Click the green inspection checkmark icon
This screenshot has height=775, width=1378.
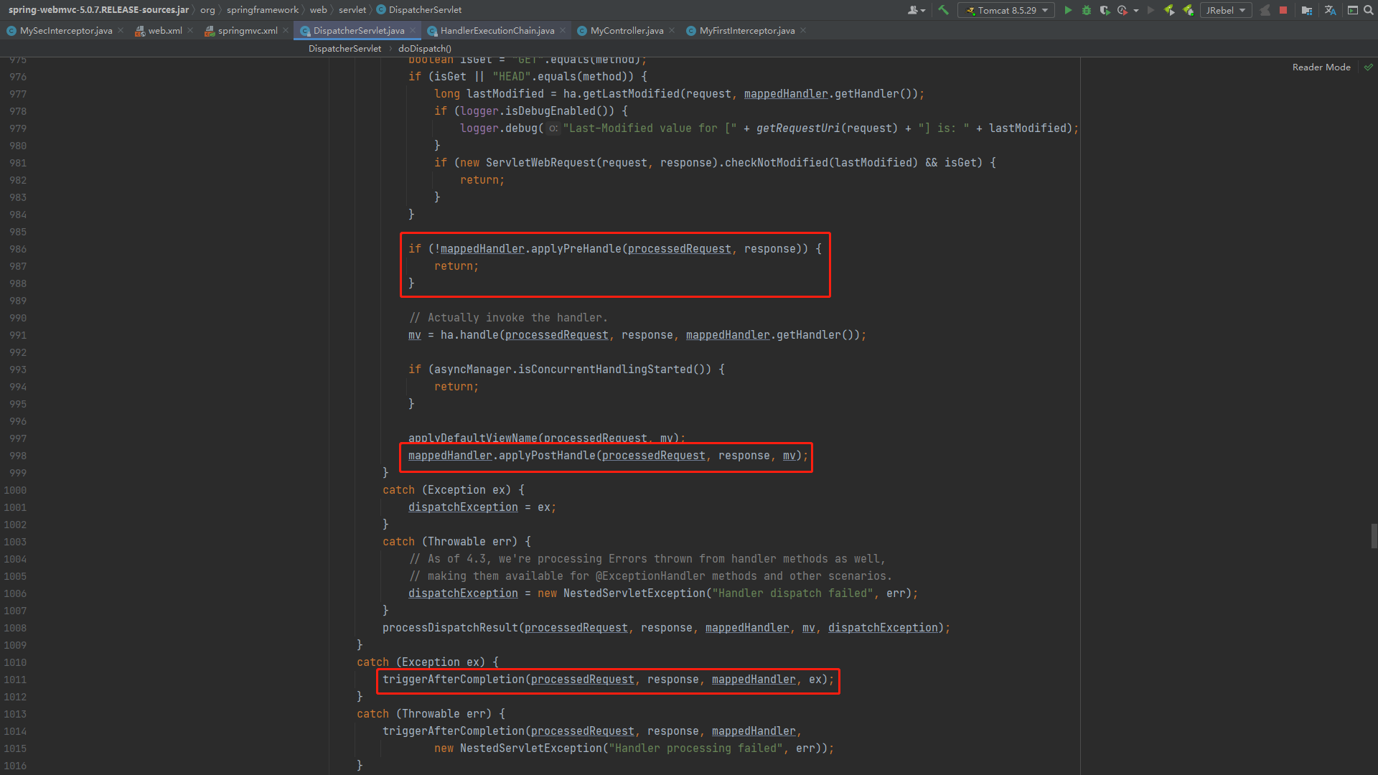coord(1369,67)
